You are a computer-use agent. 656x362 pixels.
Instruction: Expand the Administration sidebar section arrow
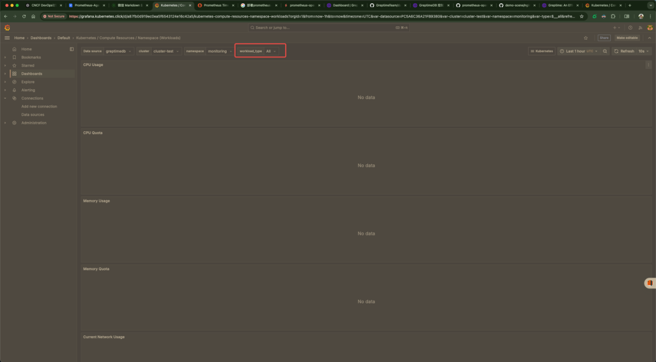(5, 122)
